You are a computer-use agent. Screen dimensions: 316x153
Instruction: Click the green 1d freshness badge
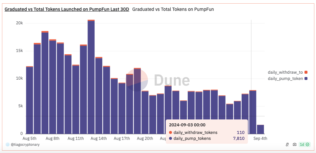coord(304,144)
